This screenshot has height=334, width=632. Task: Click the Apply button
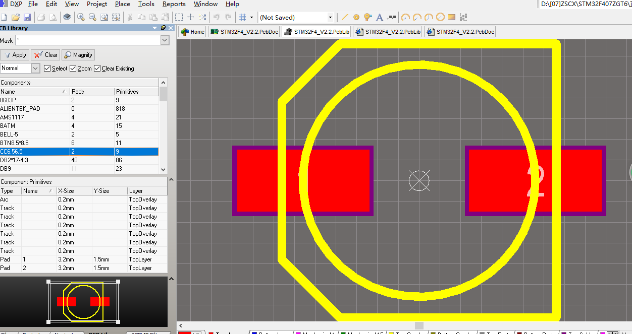coord(15,55)
